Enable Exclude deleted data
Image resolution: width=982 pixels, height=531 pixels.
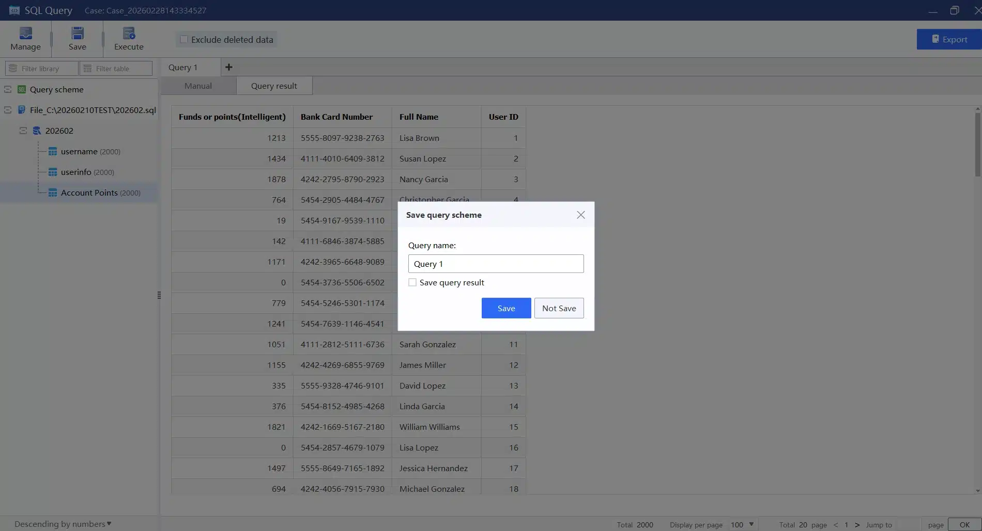[184, 39]
